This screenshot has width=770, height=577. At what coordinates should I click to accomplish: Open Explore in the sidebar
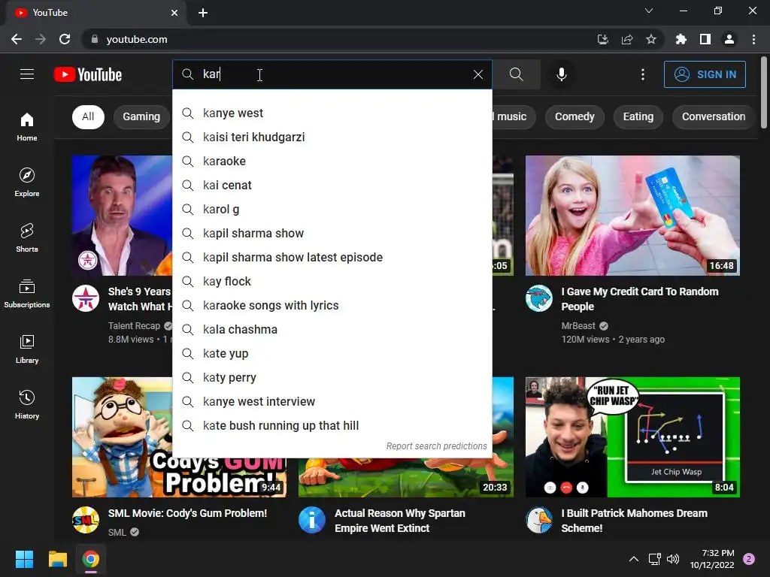27,182
